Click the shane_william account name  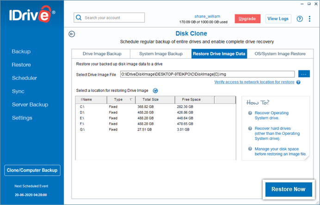207,16
